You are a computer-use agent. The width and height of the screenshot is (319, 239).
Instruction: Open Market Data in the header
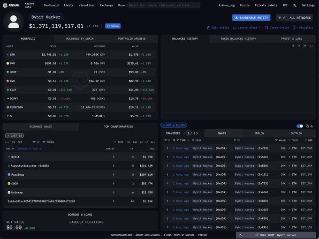point(29,5)
